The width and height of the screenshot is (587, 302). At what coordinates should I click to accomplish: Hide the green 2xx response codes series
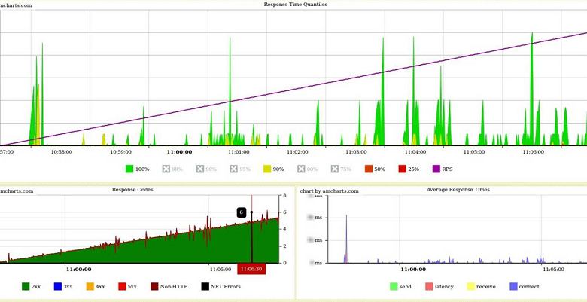[26, 286]
